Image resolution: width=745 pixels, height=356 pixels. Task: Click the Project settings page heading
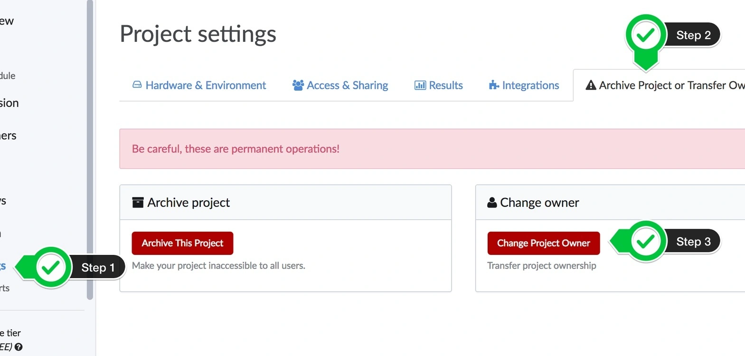point(198,34)
